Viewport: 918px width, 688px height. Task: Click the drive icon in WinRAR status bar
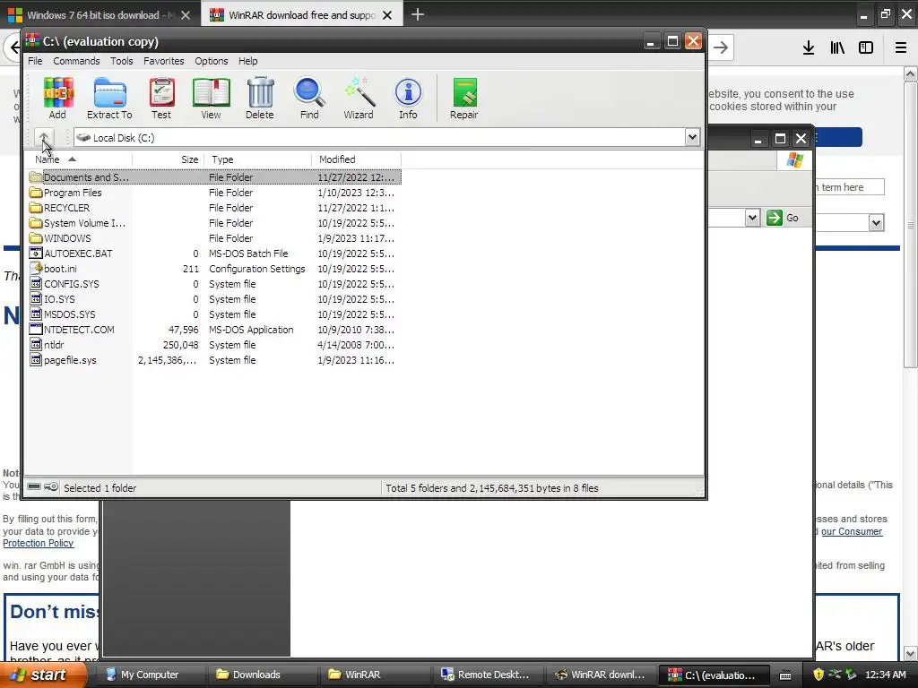click(34, 486)
